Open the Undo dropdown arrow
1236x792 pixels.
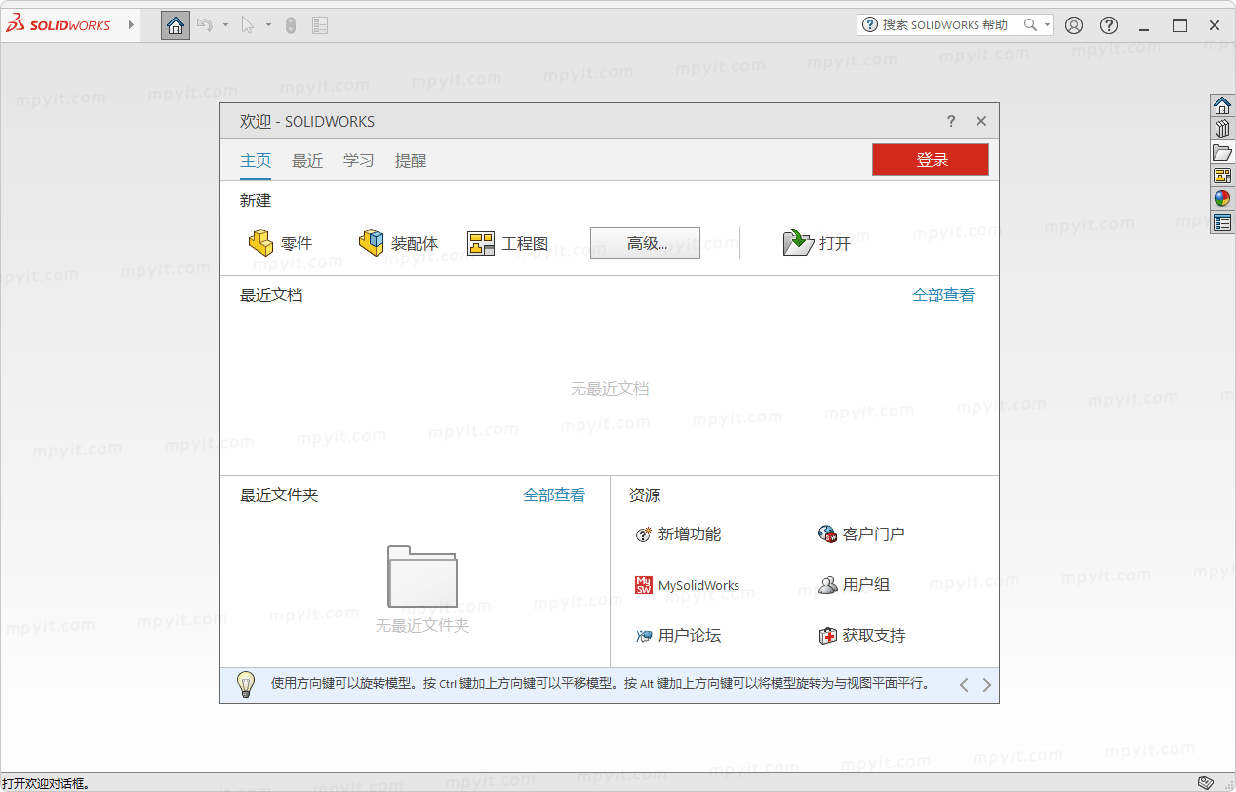pyautogui.click(x=225, y=25)
